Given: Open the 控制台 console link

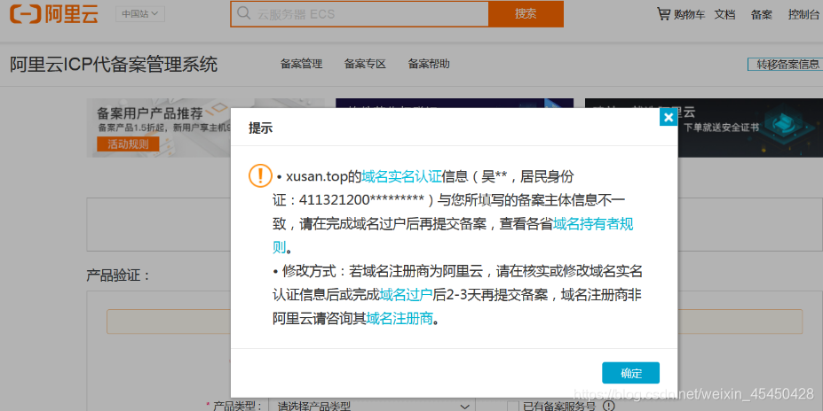Looking at the screenshot, I should (x=803, y=15).
